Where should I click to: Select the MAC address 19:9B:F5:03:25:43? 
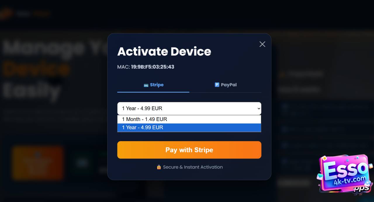(153, 67)
